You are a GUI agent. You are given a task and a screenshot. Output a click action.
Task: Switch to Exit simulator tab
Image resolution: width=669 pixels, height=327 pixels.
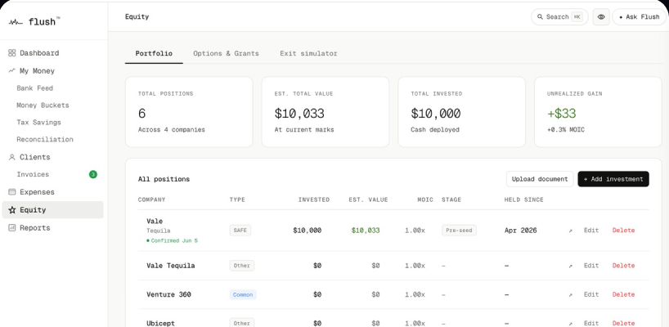pos(308,53)
